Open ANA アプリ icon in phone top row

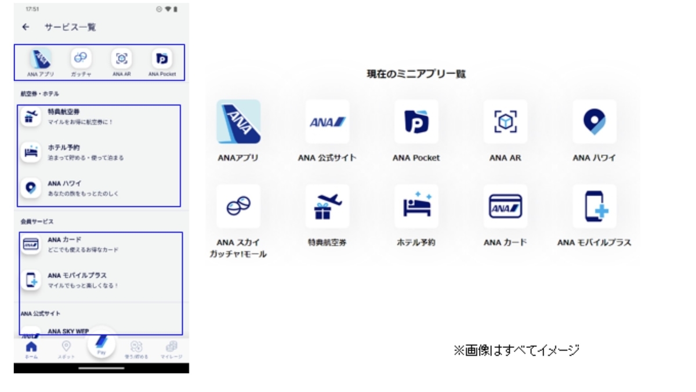[41, 59]
